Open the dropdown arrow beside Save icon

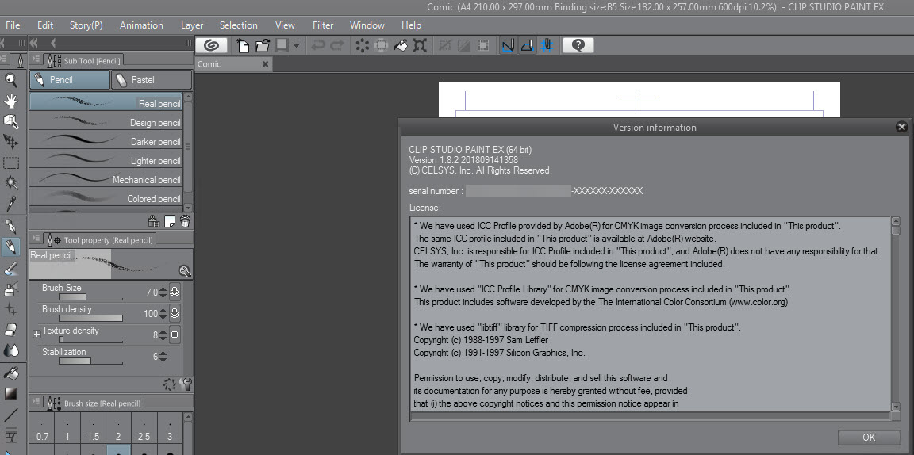[x=297, y=45]
